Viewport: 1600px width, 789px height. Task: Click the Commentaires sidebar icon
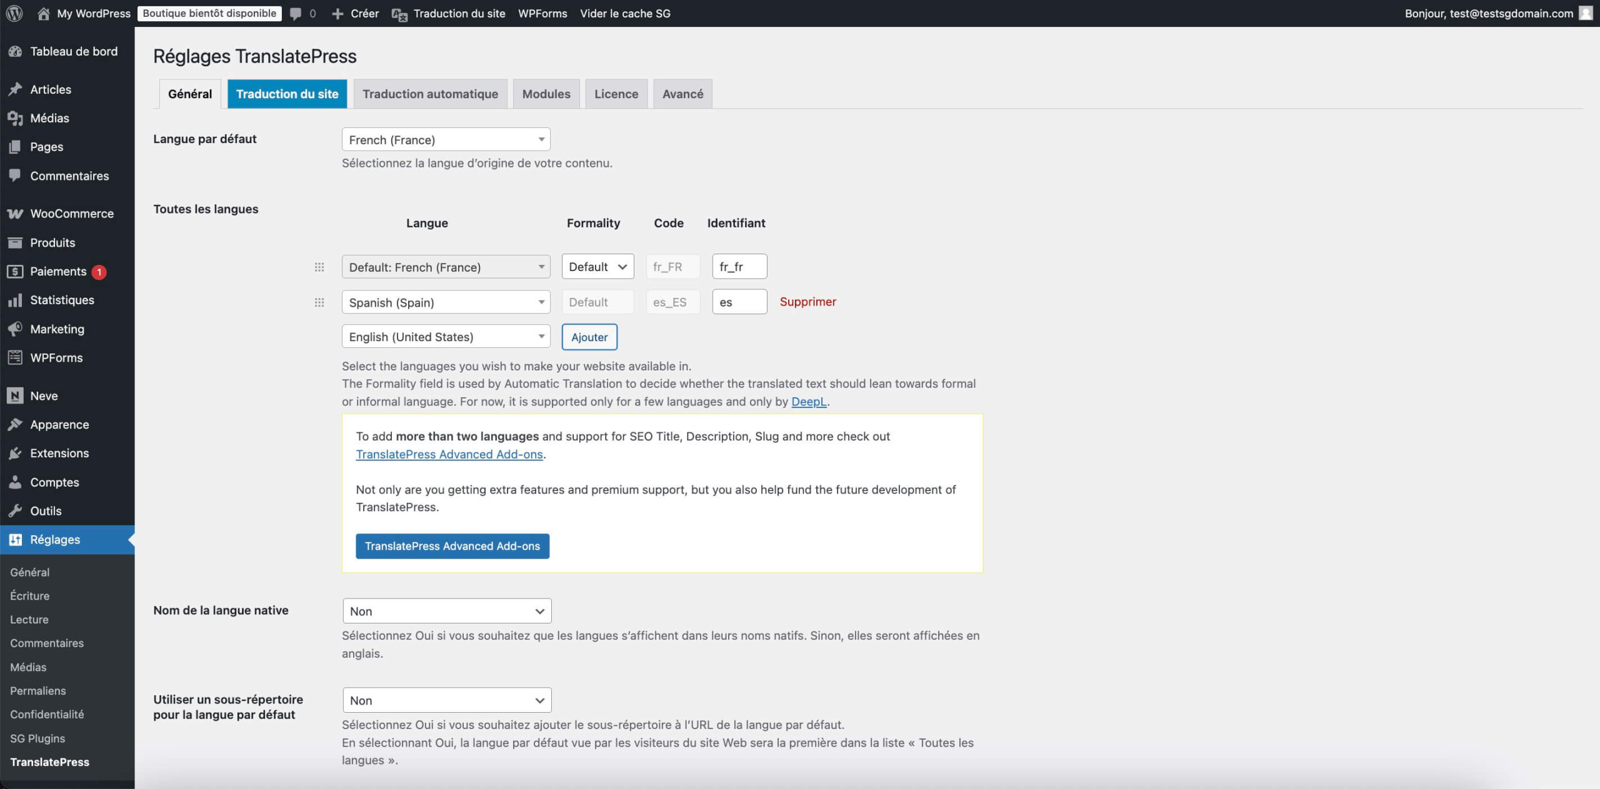tap(15, 176)
